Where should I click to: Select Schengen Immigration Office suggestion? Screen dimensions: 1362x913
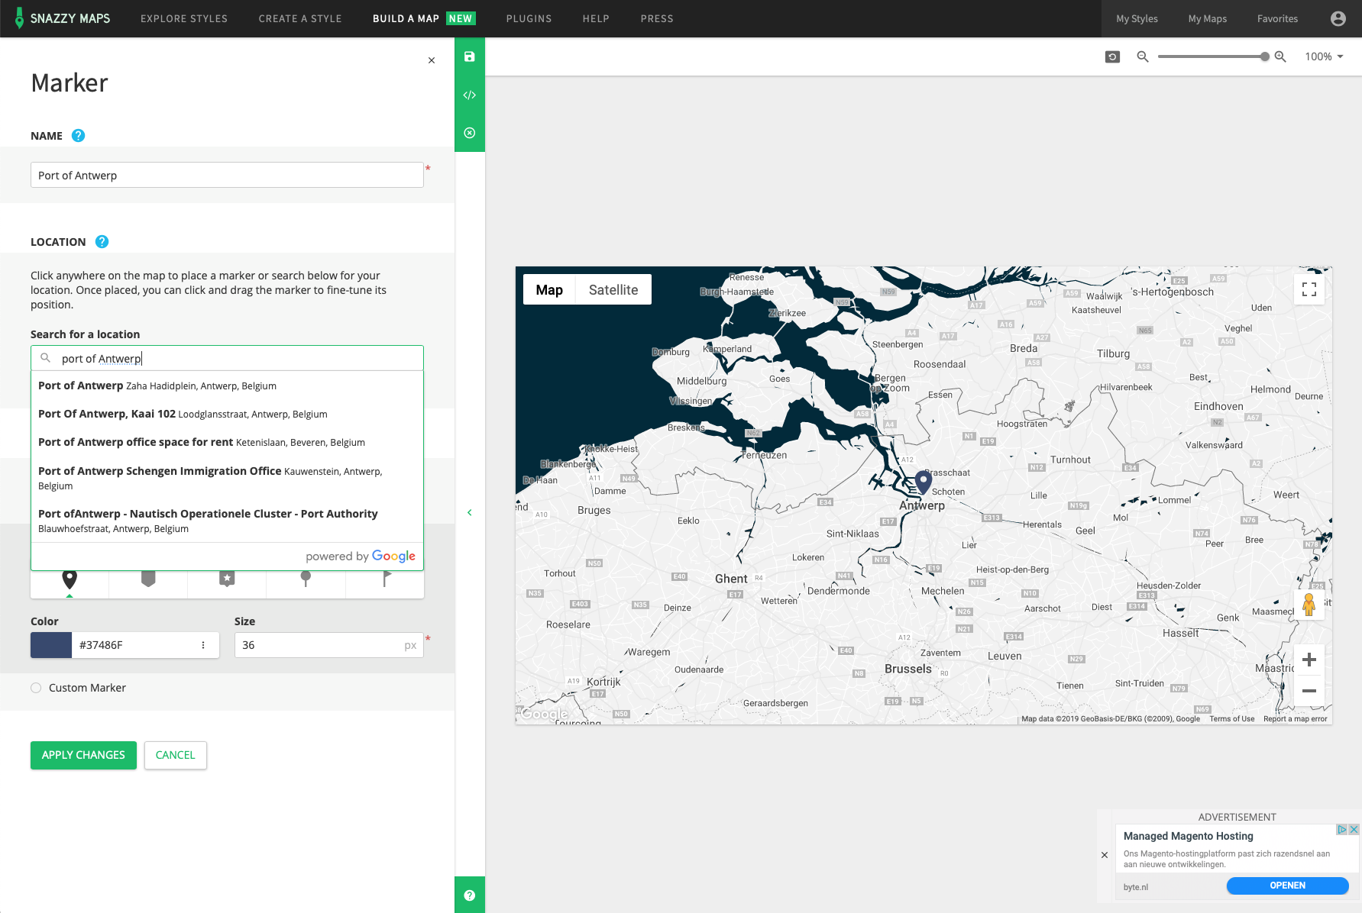(227, 478)
